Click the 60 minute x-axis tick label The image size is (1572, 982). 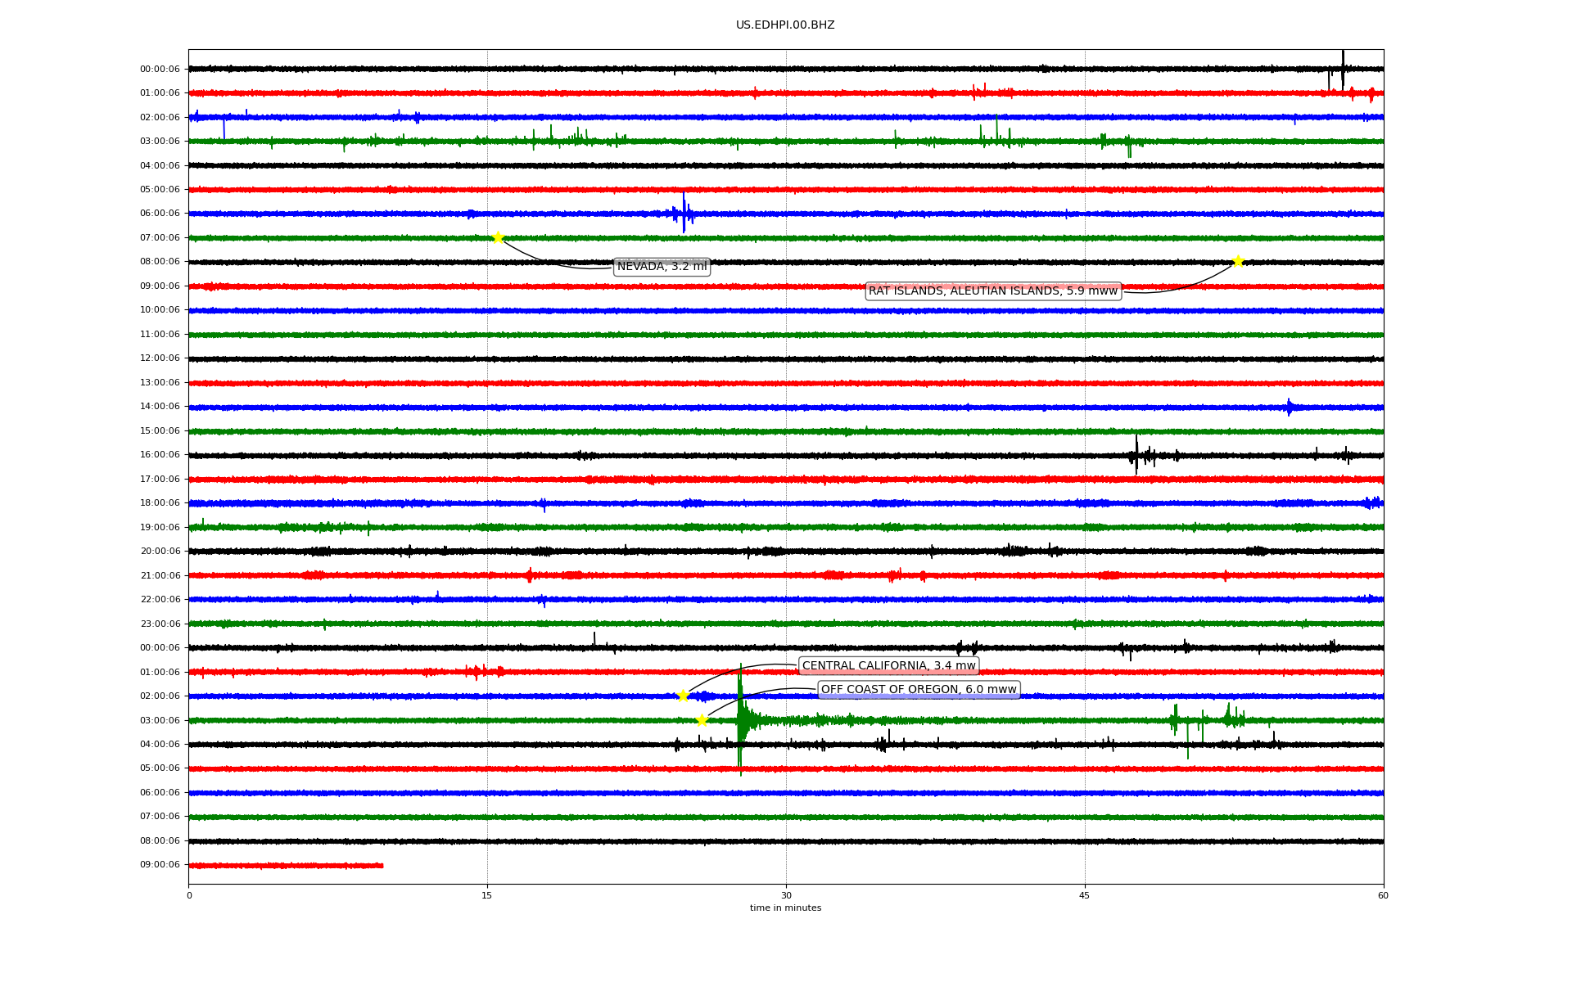pyautogui.click(x=1383, y=895)
